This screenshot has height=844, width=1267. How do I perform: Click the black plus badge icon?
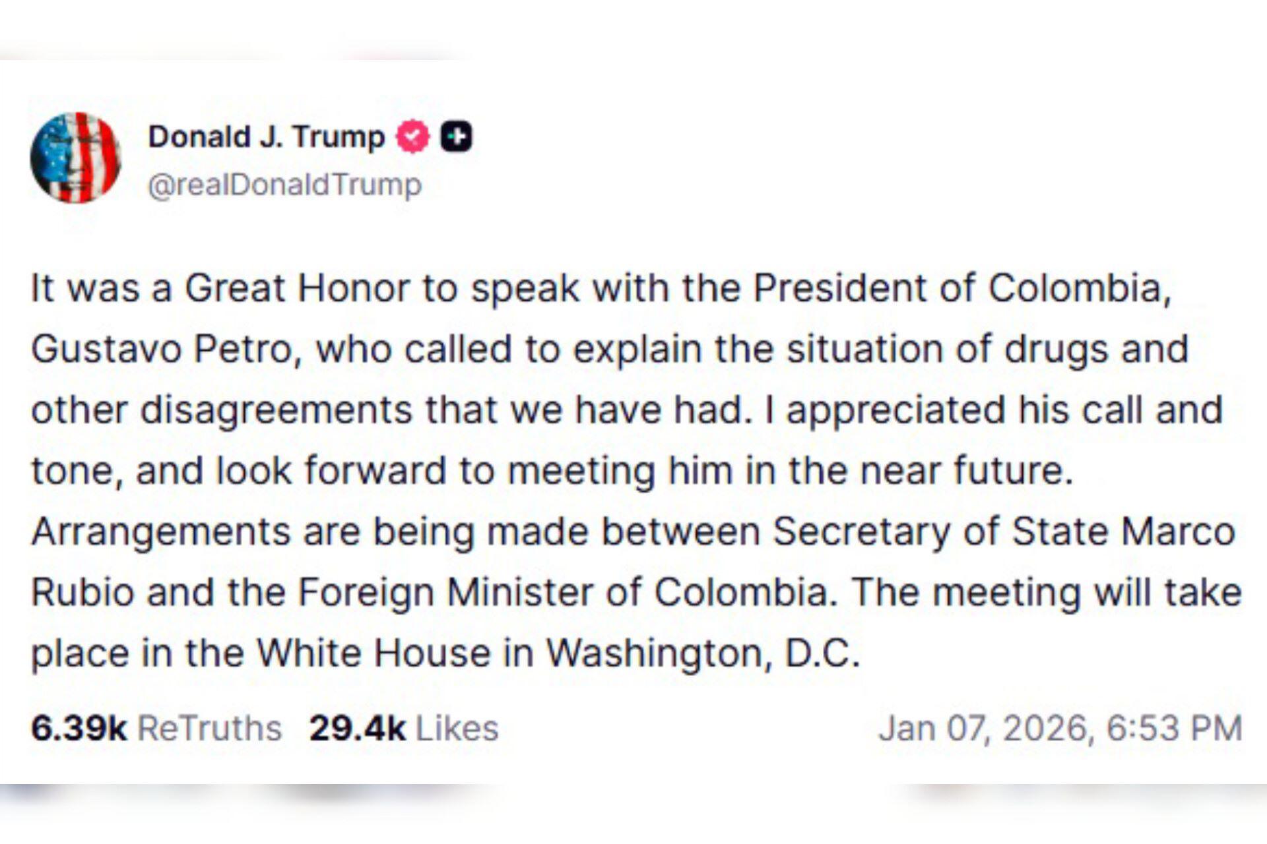pyautogui.click(x=456, y=136)
